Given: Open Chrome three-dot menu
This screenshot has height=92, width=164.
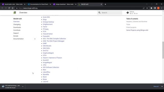Looking at the screenshot, I should pyautogui.click(x=162, y=8).
